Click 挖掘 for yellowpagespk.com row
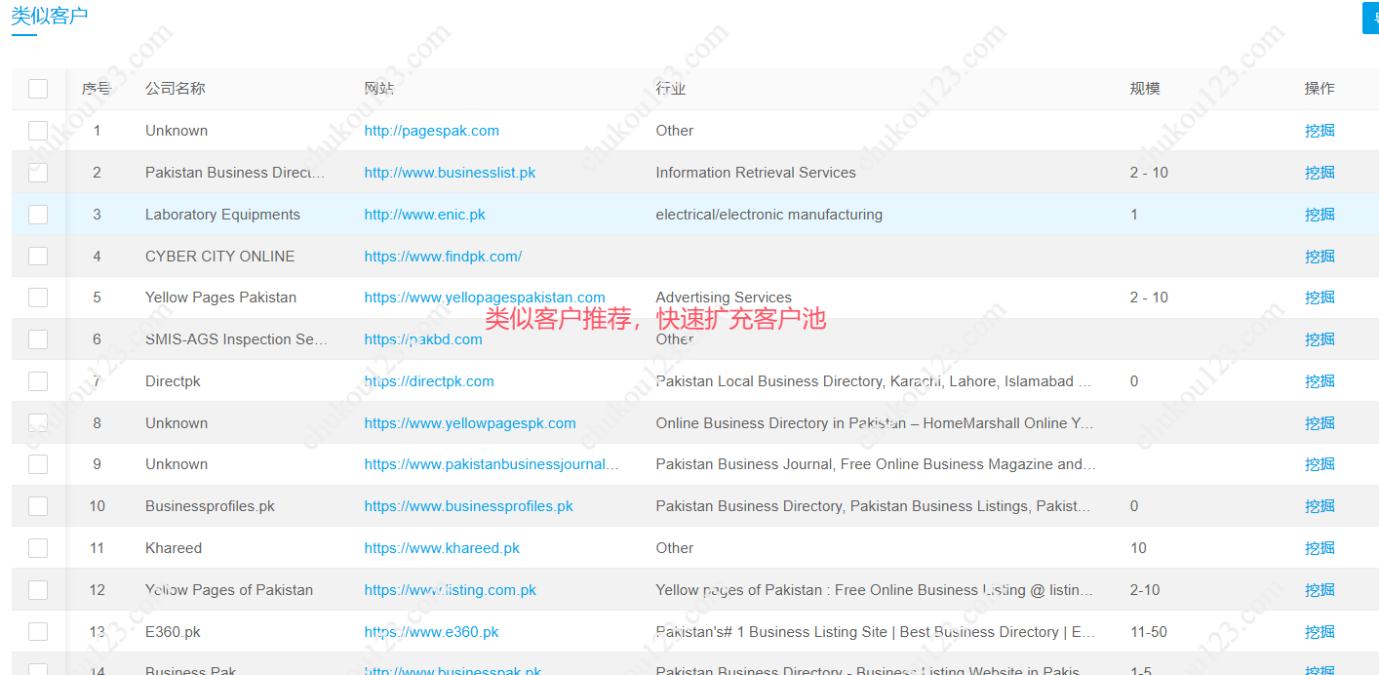Viewport: 1379px width, 675px height. (1320, 423)
